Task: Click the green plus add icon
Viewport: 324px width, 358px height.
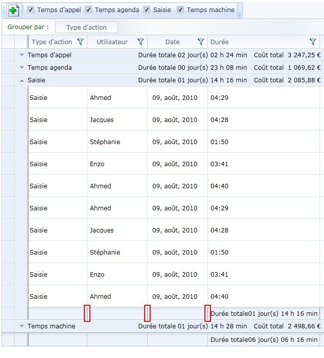Action: [x=14, y=10]
